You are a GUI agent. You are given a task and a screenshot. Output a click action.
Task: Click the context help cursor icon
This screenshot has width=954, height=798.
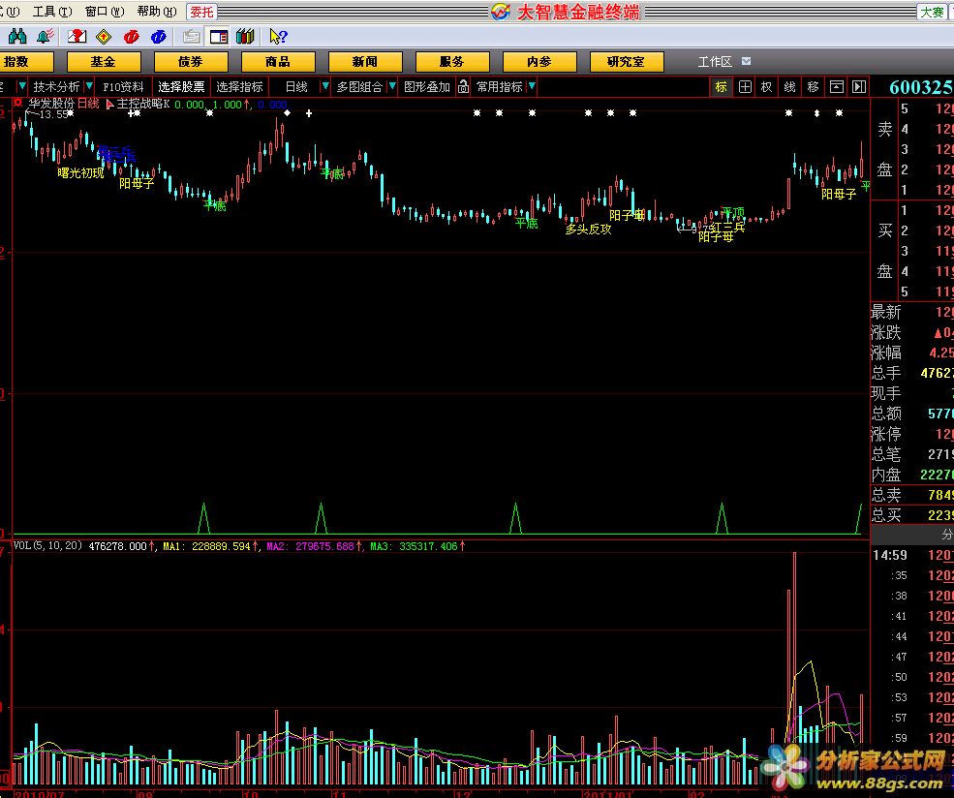(277, 37)
